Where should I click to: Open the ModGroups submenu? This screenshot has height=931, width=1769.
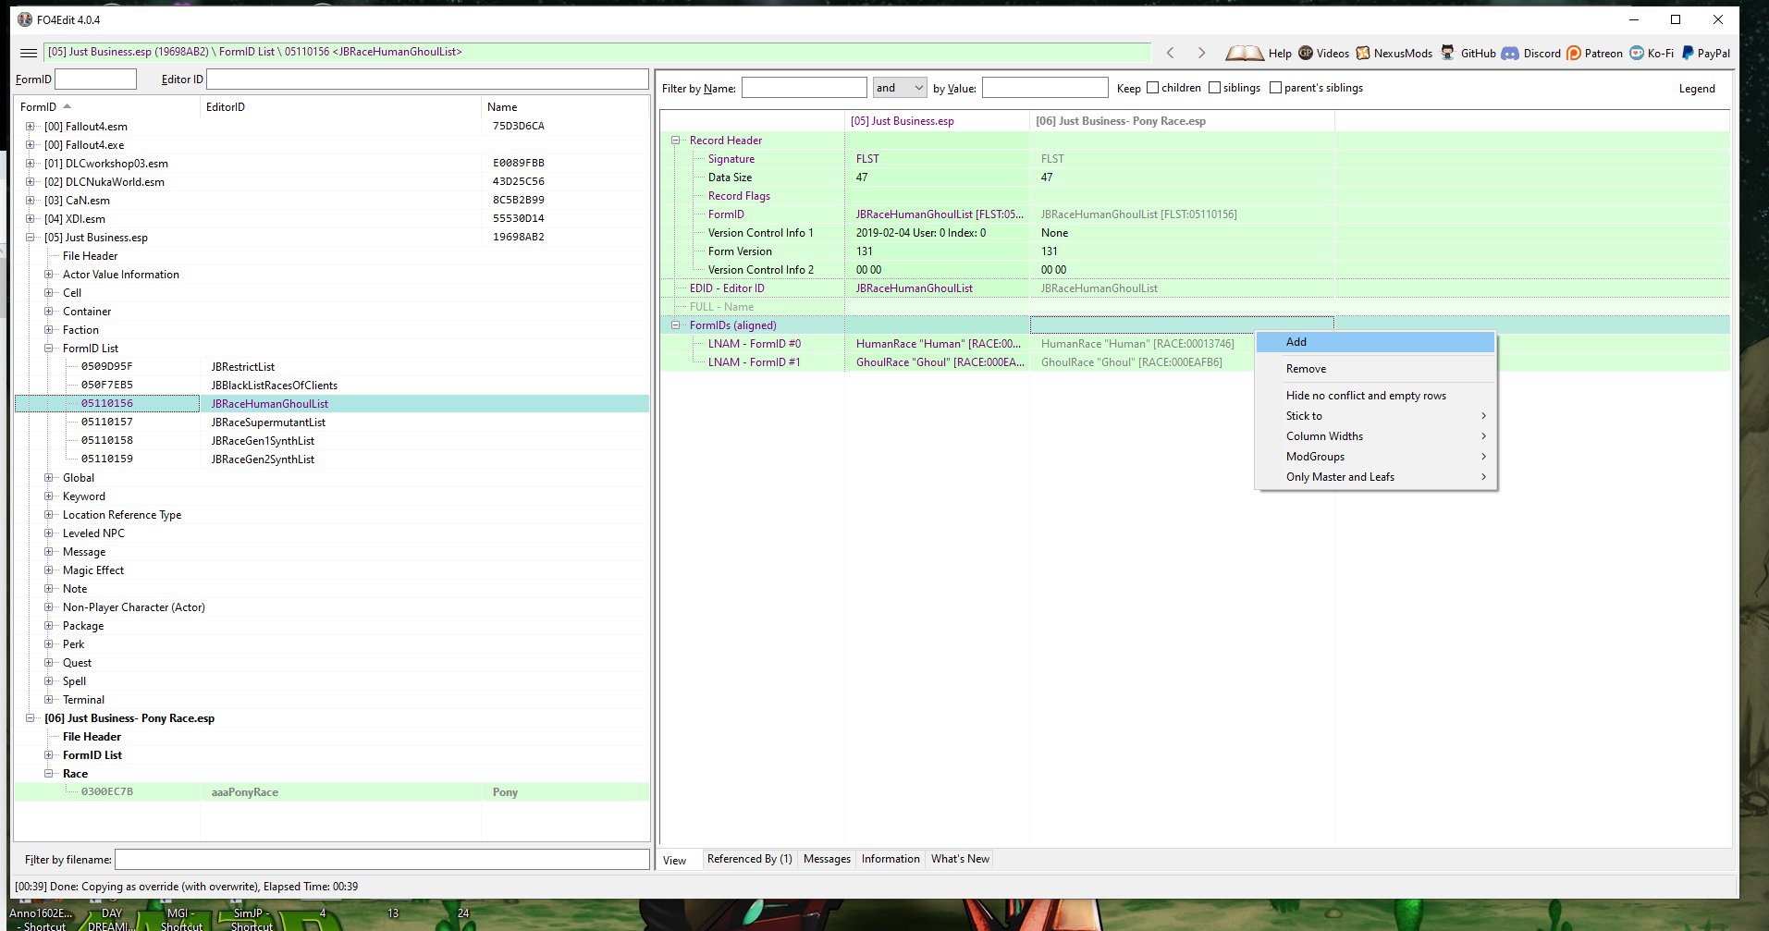(x=1375, y=457)
